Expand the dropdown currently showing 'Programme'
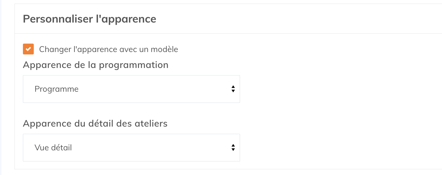Image resolution: width=442 pixels, height=175 pixels. click(131, 89)
